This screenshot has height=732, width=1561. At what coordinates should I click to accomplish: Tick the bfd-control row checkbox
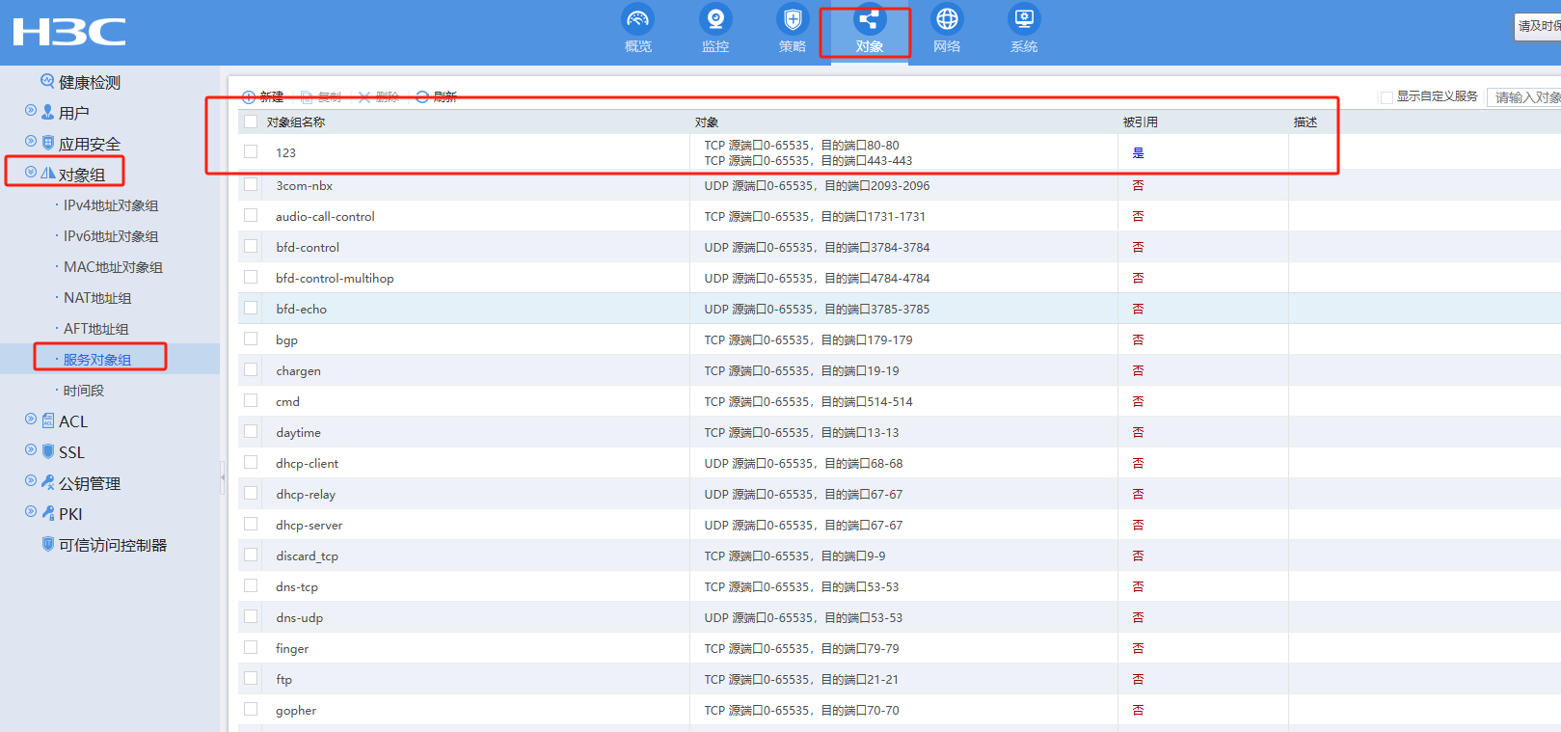251,246
